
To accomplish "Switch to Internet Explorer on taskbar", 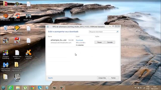I will [10, 88].
